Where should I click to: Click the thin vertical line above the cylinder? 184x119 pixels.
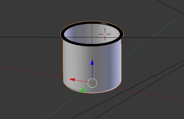[x=92, y=11]
